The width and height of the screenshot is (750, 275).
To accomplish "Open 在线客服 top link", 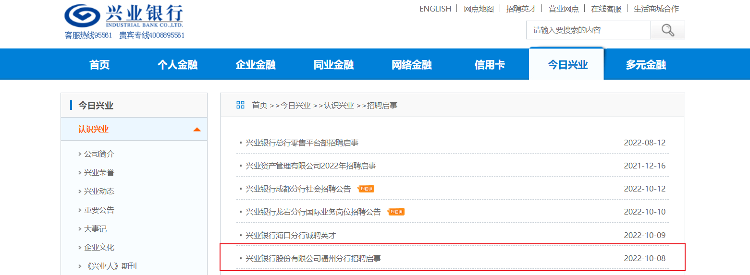I will pos(606,9).
